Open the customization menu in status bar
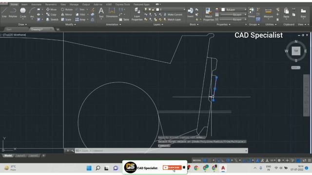Image resolution: width=312 pixels, height=175 pixels. point(310,160)
